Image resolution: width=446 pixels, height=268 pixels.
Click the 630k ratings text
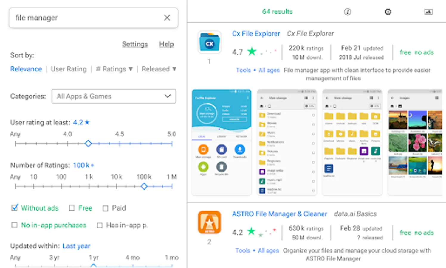306,228
